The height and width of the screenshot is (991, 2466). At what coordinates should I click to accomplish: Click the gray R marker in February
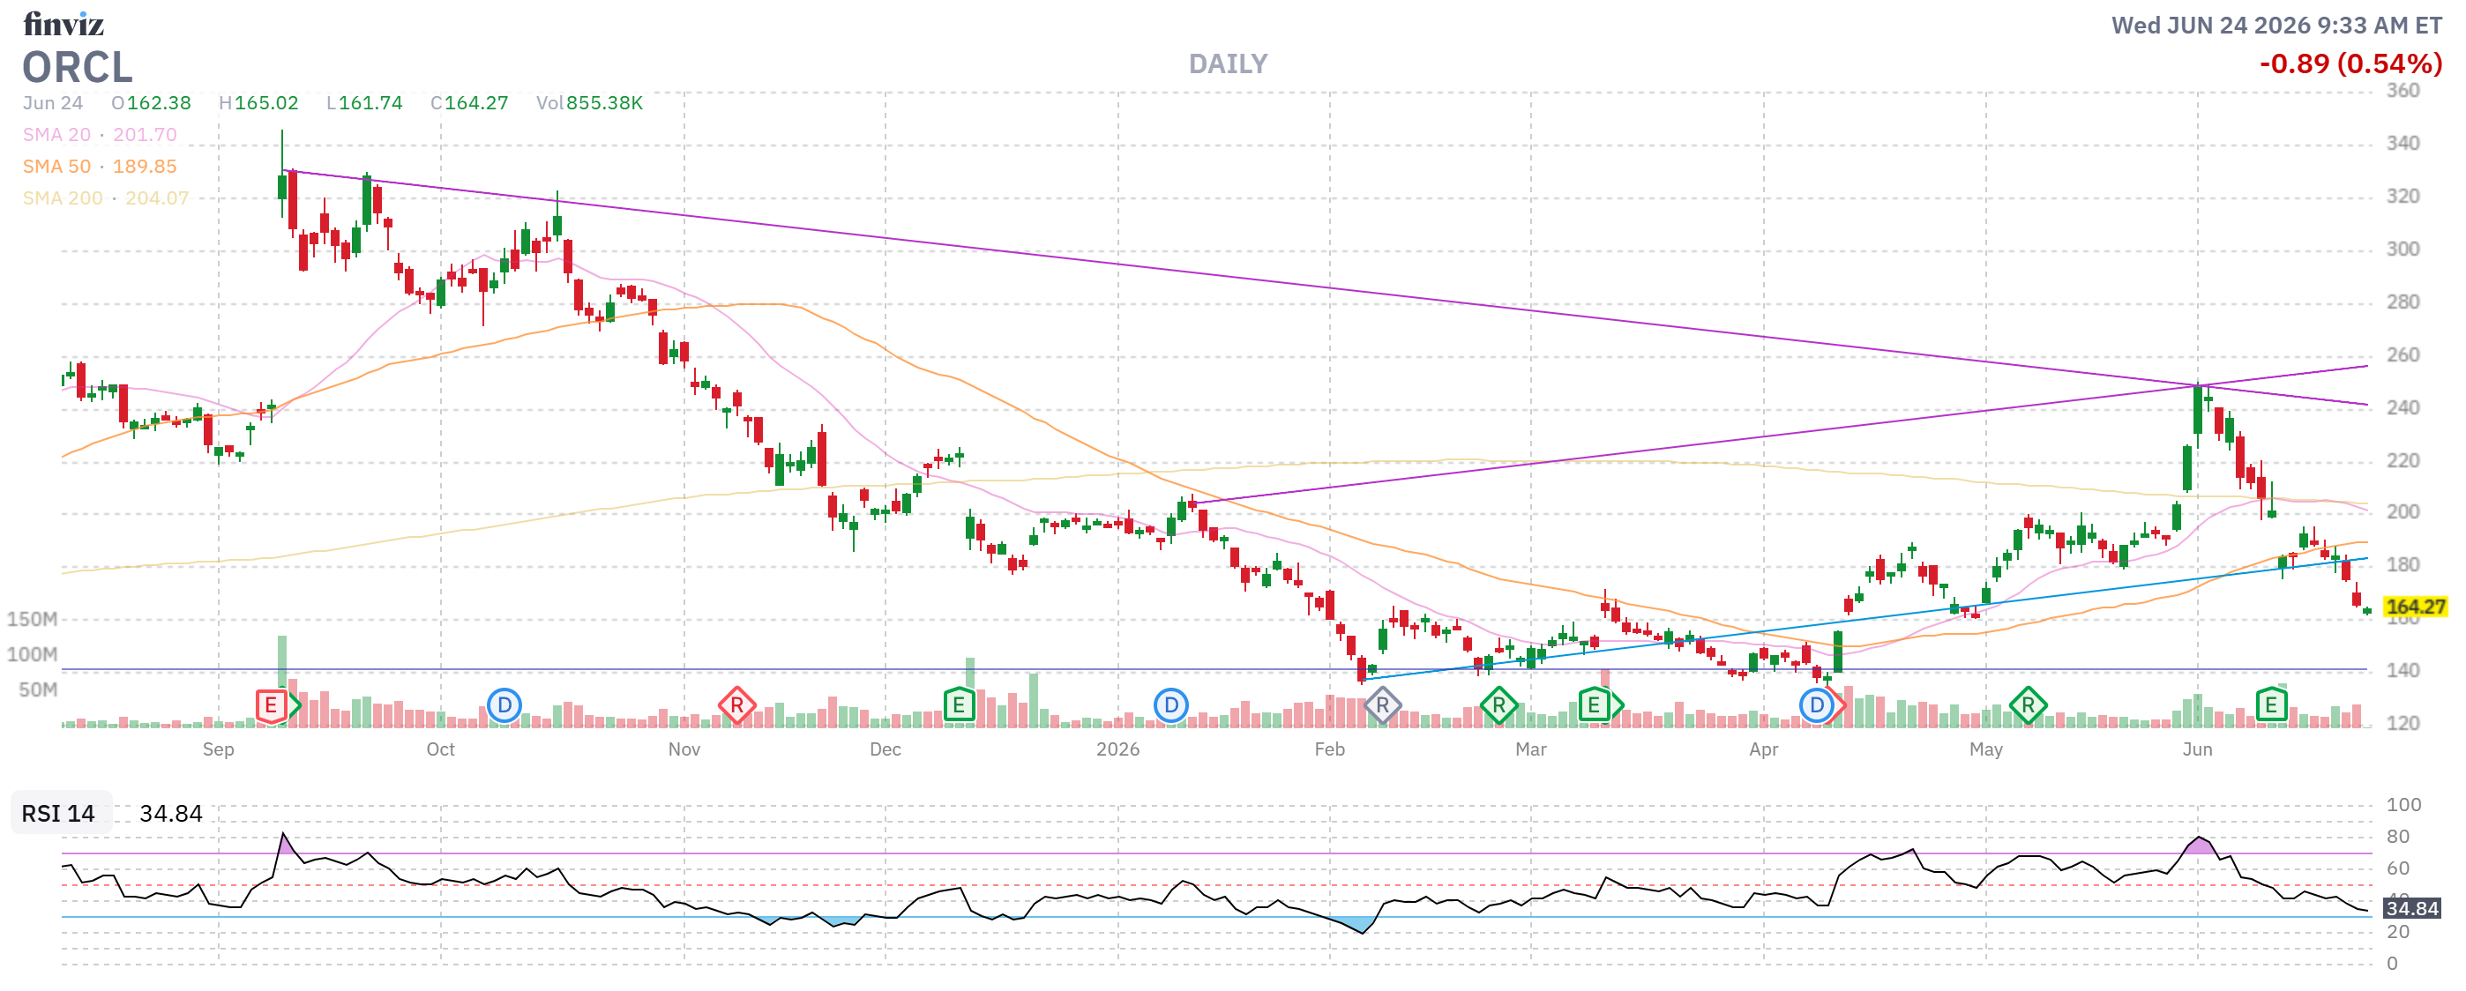click(x=1382, y=707)
